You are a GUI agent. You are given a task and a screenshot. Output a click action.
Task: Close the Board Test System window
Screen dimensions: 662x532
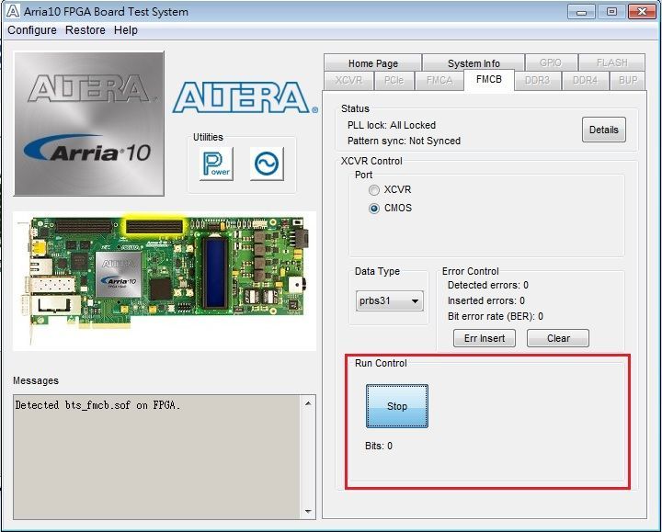642,12
